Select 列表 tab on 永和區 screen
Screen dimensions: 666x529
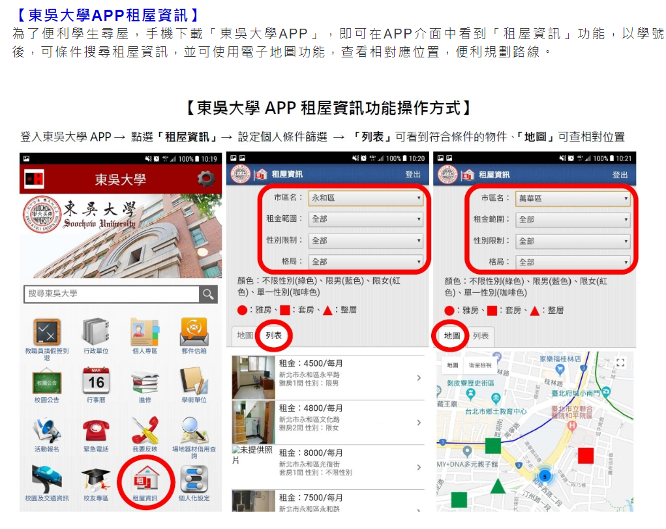pyautogui.click(x=273, y=335)
